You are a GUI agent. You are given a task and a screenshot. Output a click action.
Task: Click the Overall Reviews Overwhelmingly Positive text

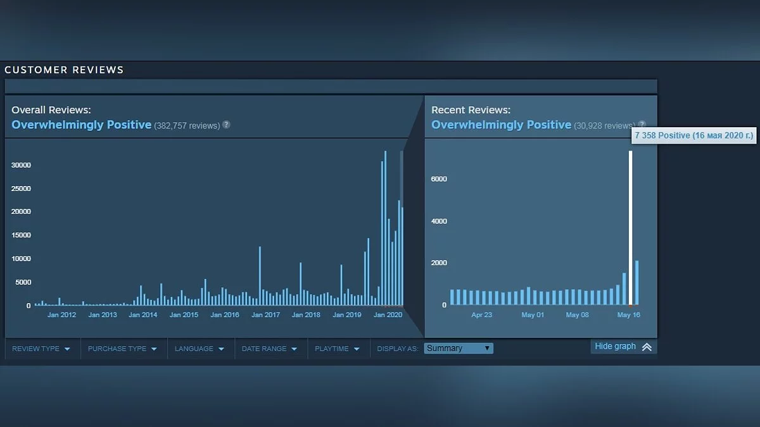[x=81, y=125]
